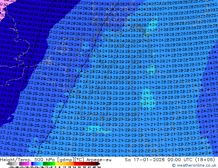Click the 'Arpege-eu' model name
218x168 pixels.
tap(99, 160)
